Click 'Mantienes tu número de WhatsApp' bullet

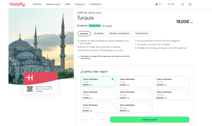tap(101, 50)
